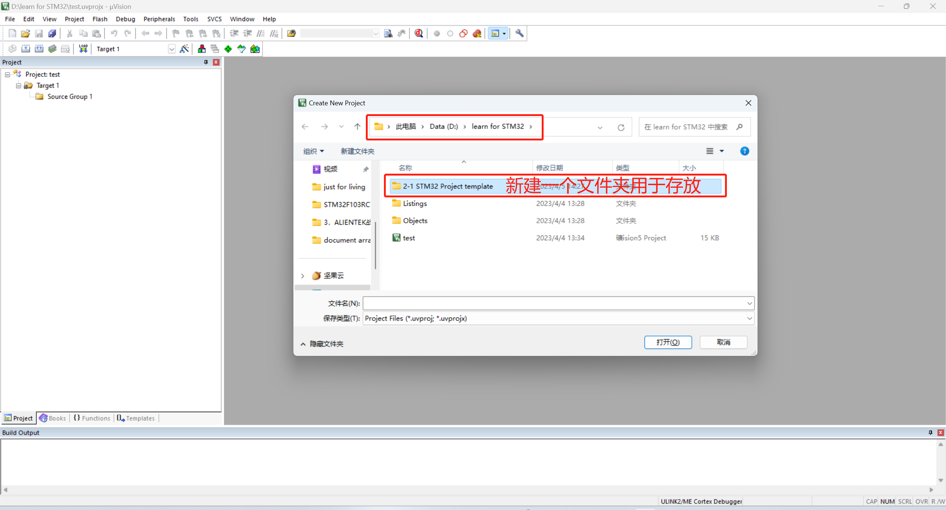The image size is (946, 510).
Task: Click the 打开(O) button
Action: click(x=668, y=342)
